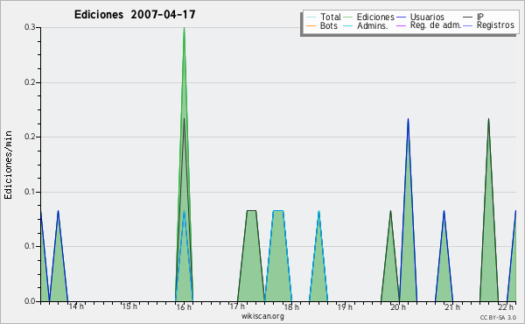Click the cyan Admins. peak near 18 h
Screen dimensions: 525x324
[278, 211]
